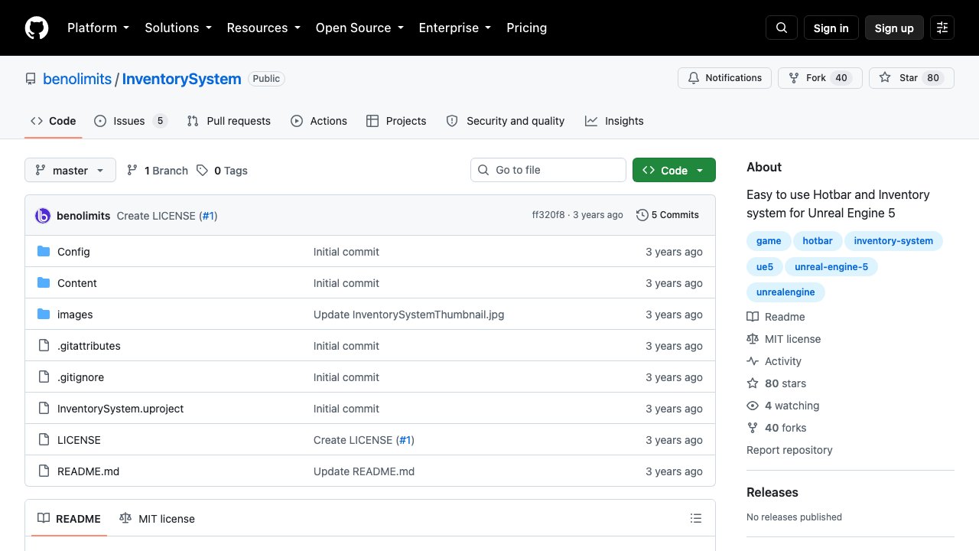
Task: Expand the Open Source menu
Action: point(359,28)
